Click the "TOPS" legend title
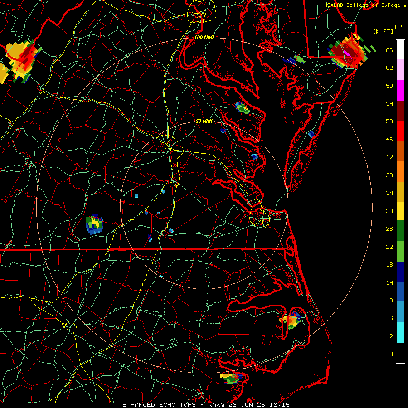Viewport: 408px width, 408px height. [398, 27]
